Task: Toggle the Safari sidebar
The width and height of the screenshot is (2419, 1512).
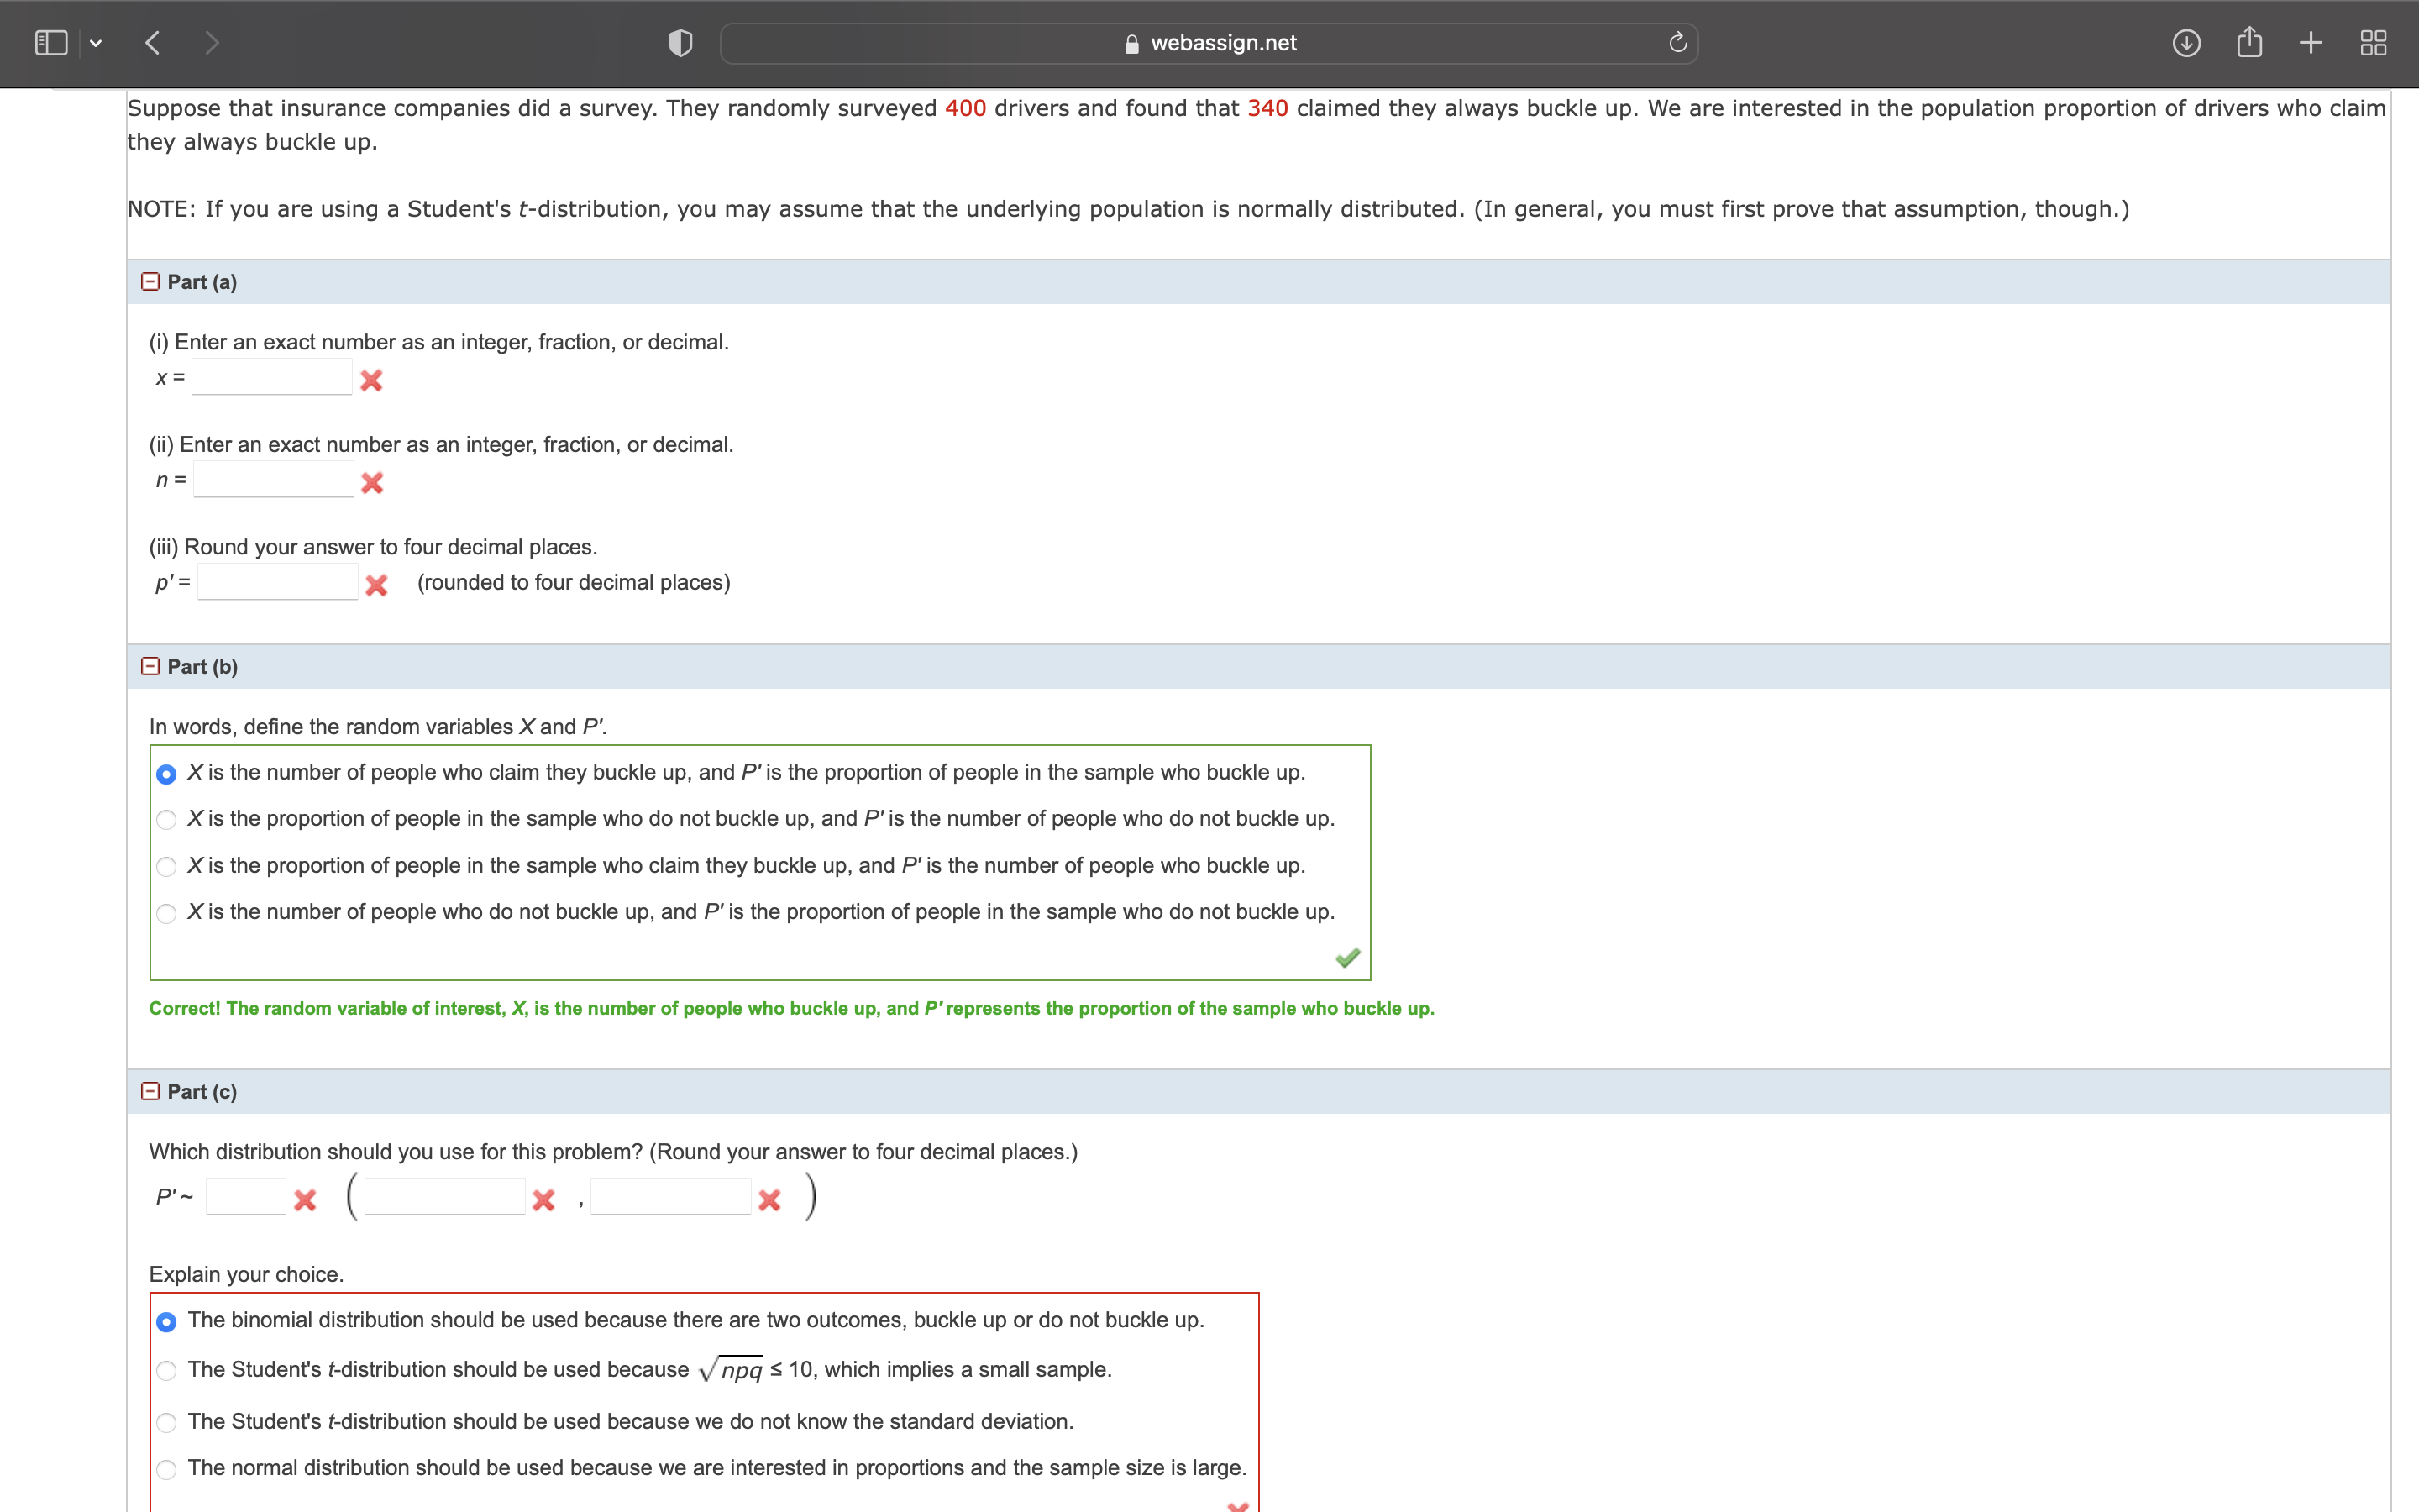Action: [x=50, y=42]
